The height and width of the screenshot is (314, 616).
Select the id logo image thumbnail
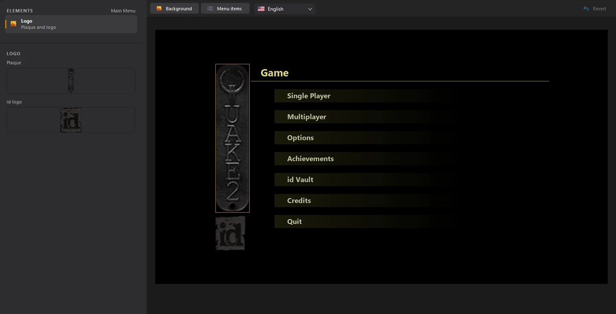(71, 120)
